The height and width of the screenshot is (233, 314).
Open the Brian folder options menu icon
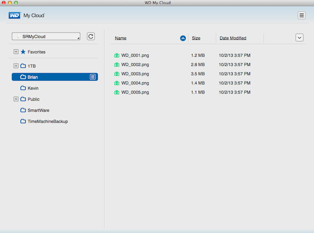tap(92, 77)
